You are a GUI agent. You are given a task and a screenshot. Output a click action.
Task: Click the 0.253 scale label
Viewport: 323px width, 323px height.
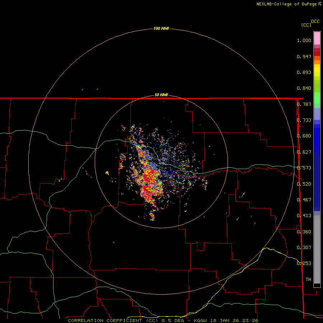[x=304, y=263]
